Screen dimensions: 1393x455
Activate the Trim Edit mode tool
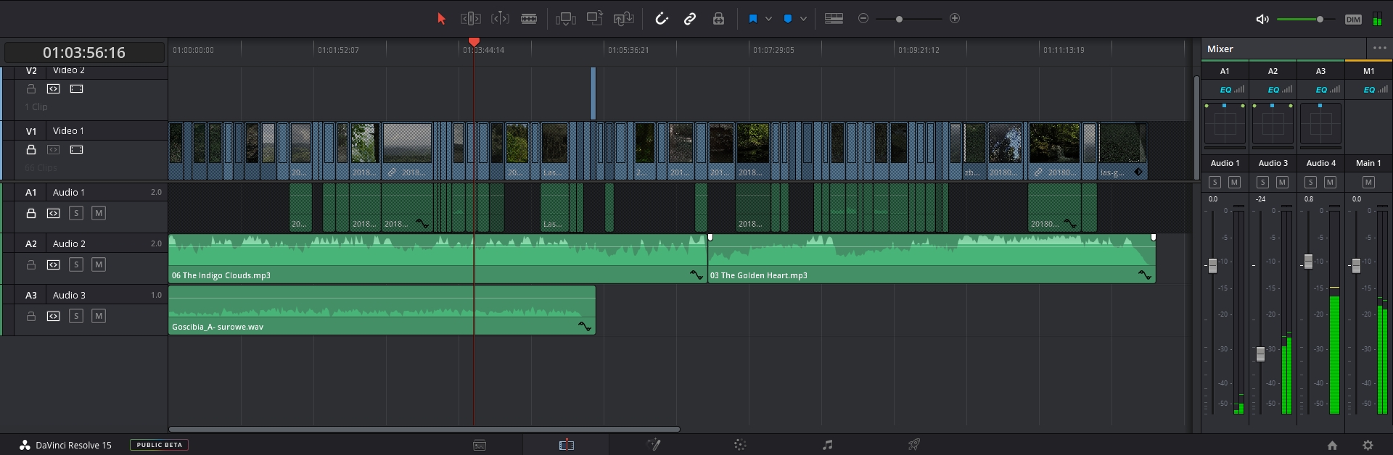coord(471,19)
